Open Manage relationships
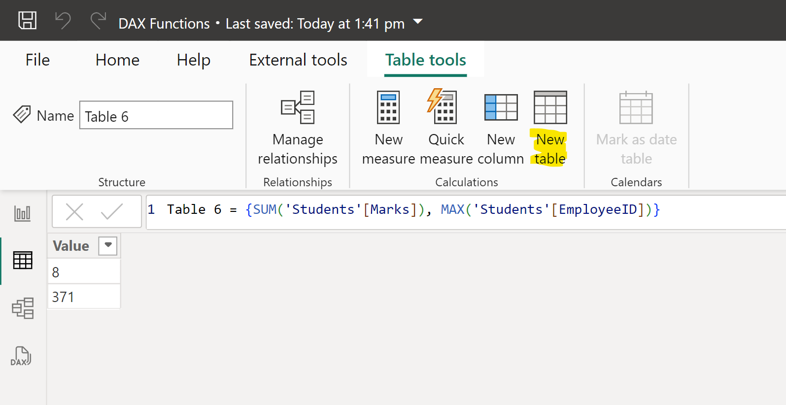This screenshot has width=786, height=405. 298,128
